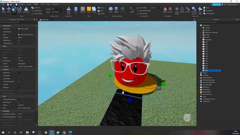Toggle the CanCollide checkbox
This screenshot has width=240, height=135.
click(x=19, y=79)
